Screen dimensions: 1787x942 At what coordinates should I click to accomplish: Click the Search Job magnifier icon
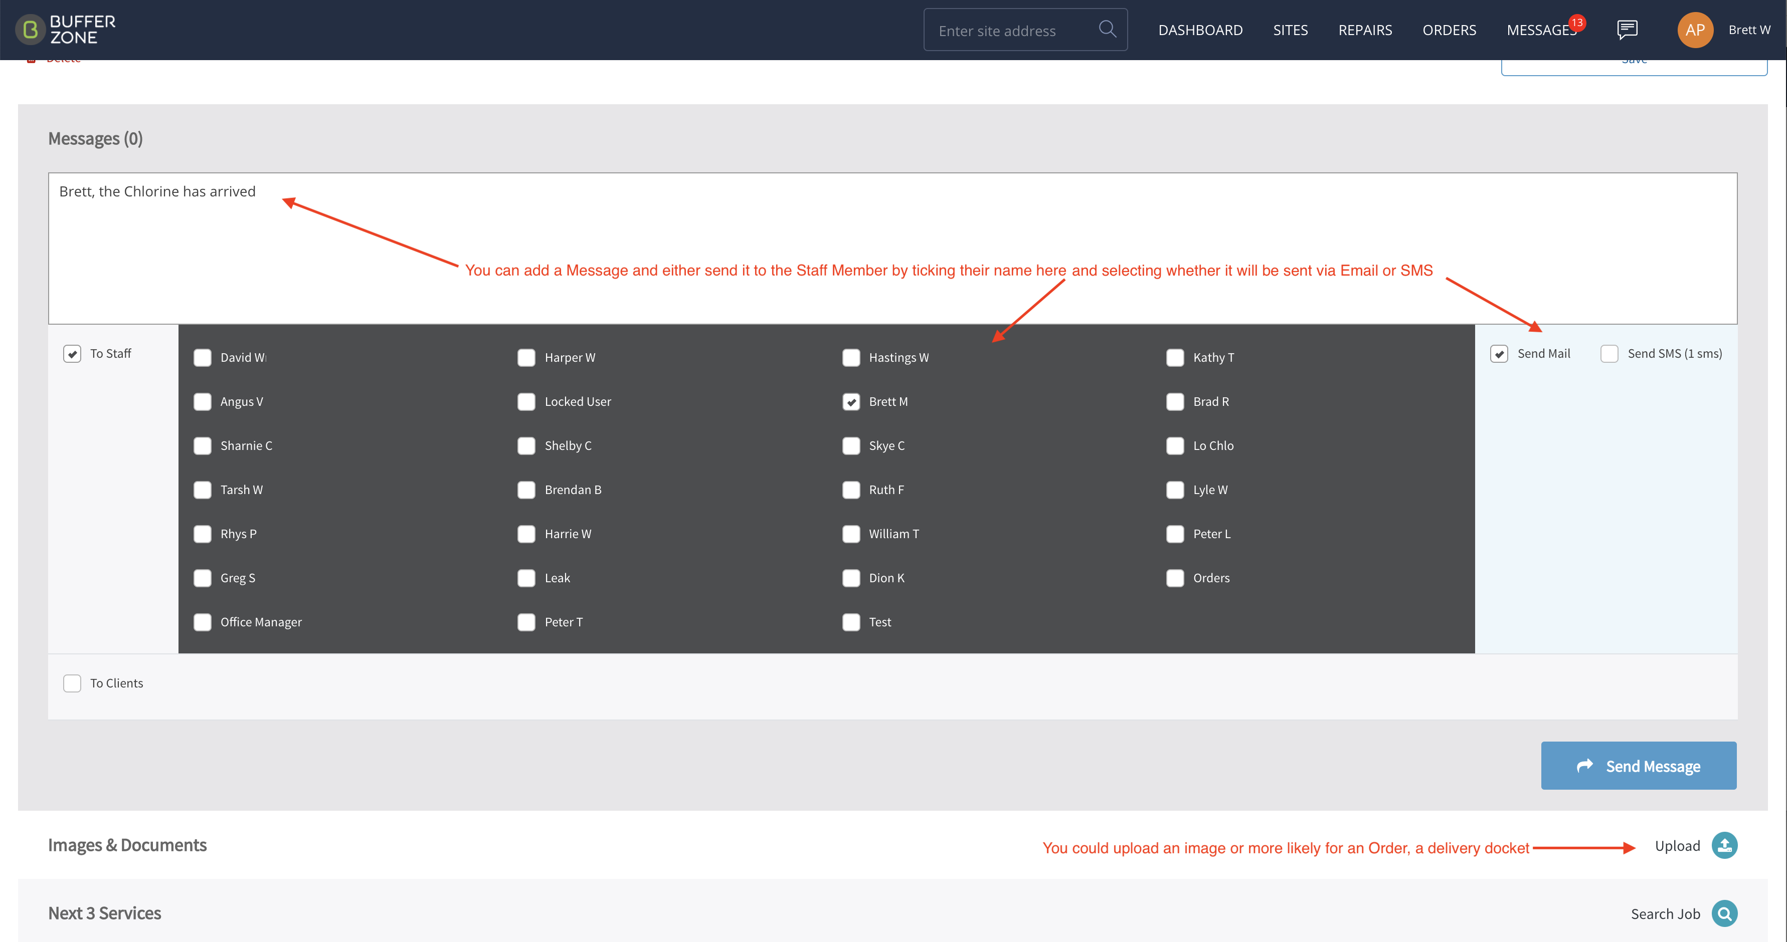click(1724, 913)
